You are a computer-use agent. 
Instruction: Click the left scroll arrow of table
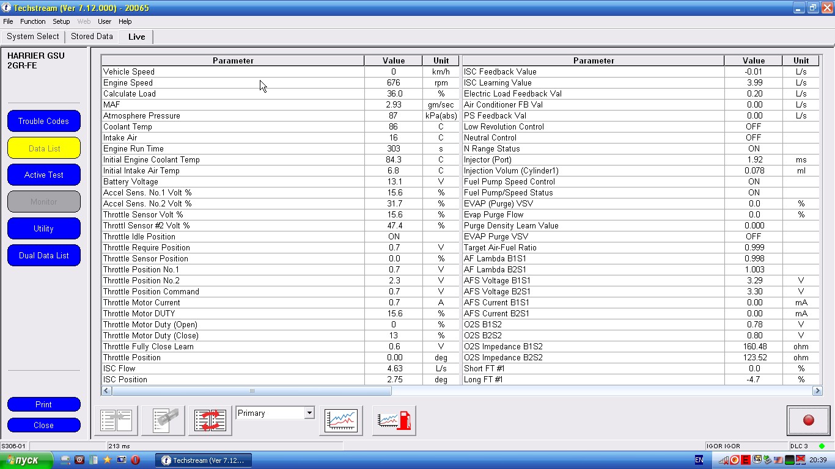(x=106, y=391)
